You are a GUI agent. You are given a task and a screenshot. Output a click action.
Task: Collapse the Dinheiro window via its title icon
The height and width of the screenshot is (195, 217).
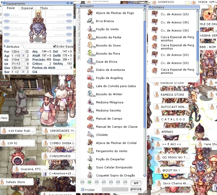click(150, 7)
